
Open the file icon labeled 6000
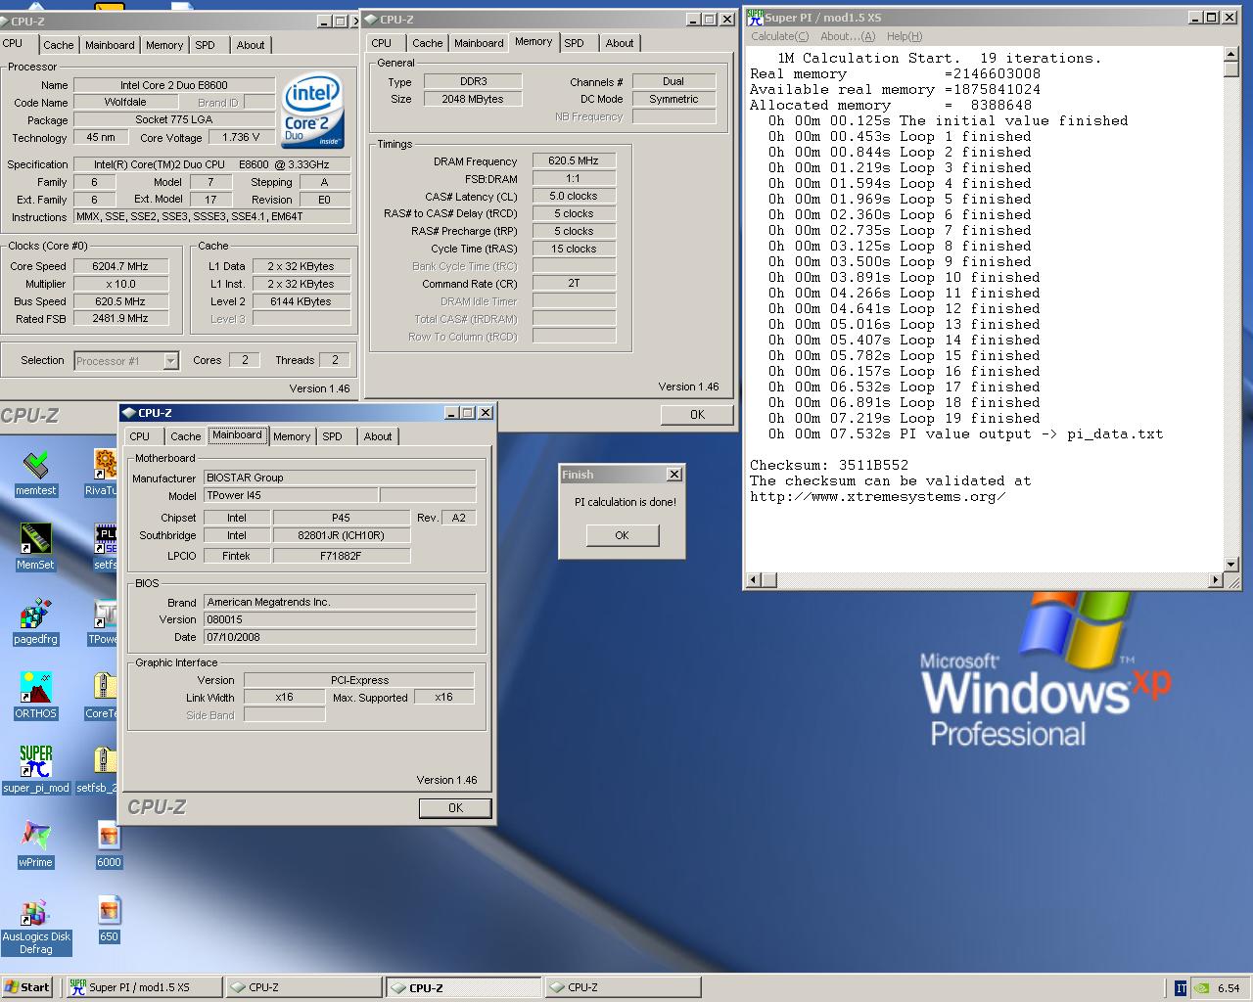pyautogui.click(x=109, y=843)
